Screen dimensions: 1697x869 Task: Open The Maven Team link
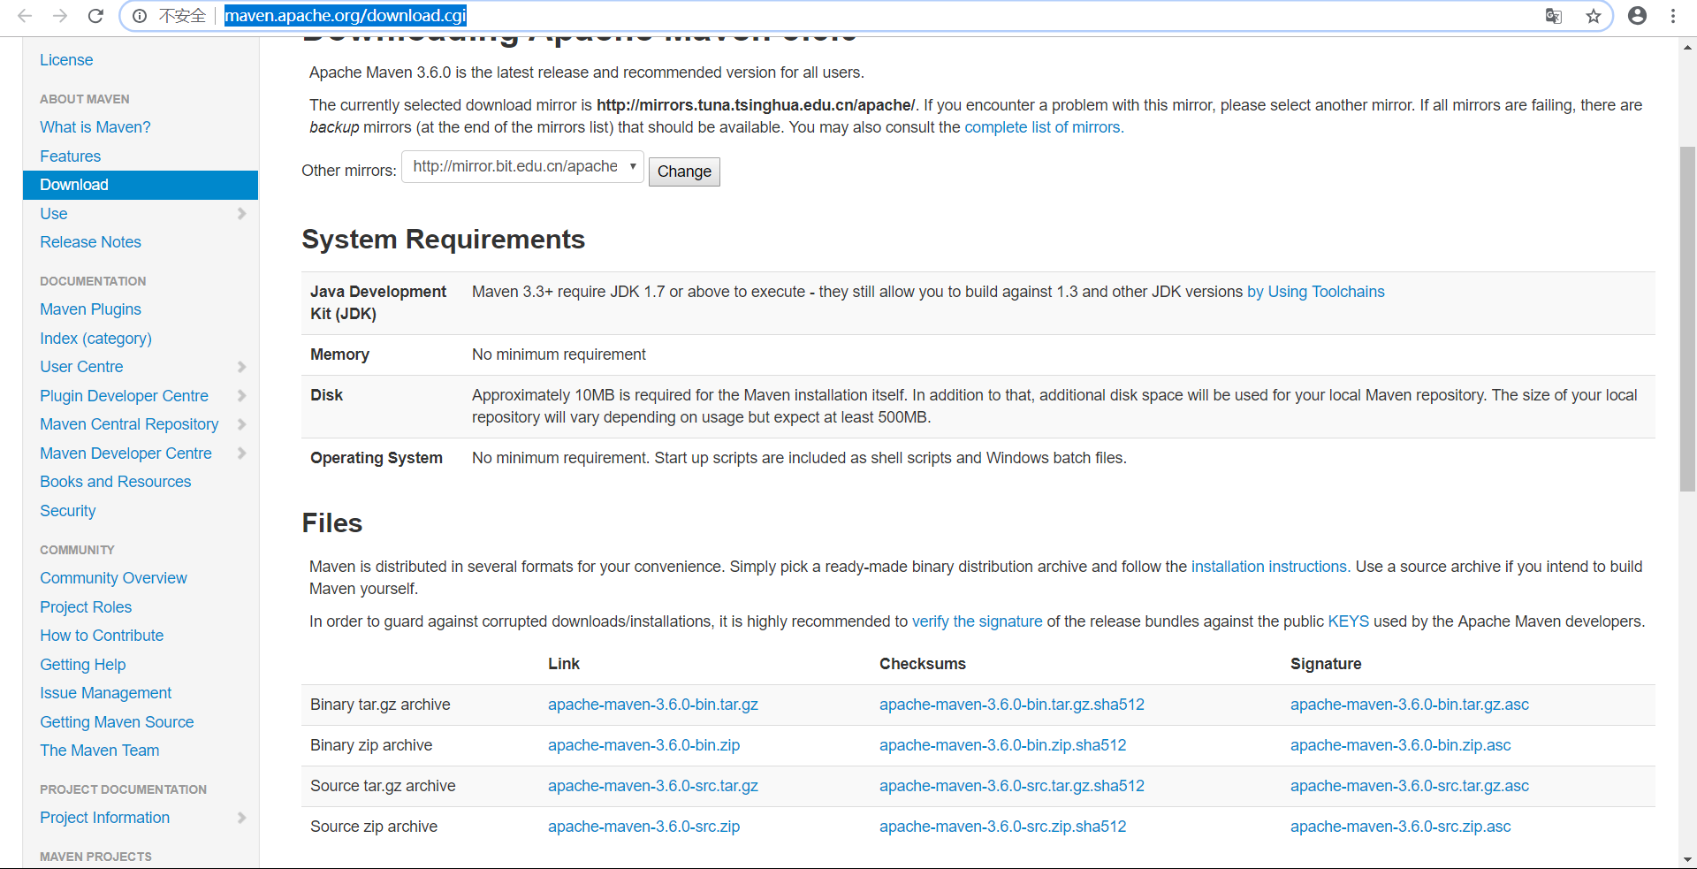pos(100,751)
